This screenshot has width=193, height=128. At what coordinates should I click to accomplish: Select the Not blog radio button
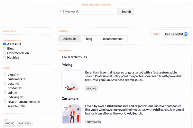coord(5,57)
